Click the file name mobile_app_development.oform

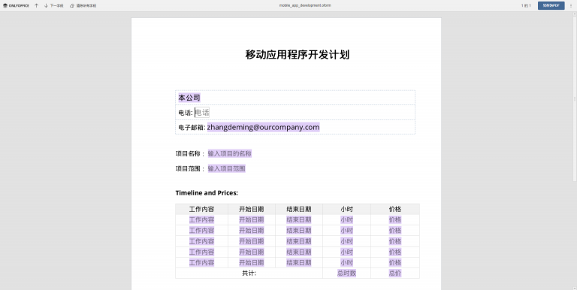tap(305, 5)
